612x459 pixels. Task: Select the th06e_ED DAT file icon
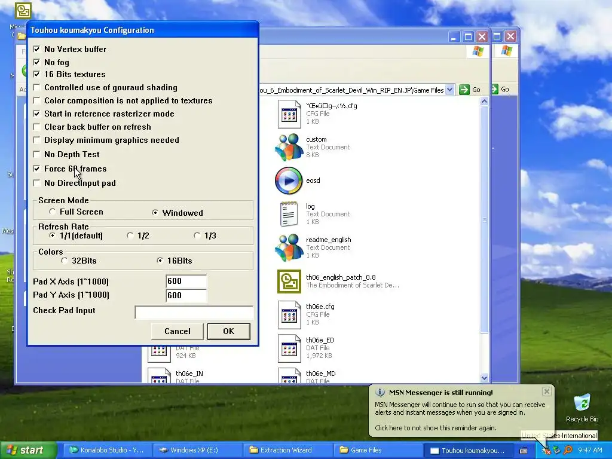(289, 348)
